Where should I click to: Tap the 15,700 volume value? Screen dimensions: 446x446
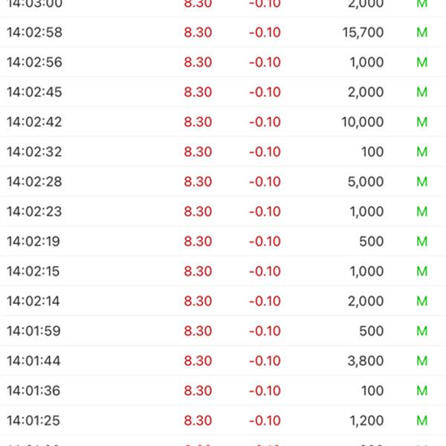pos(363,33)
